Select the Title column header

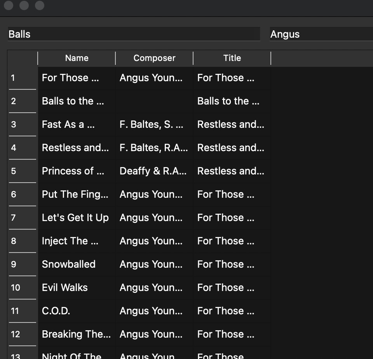pyautogui.click(x=232, y=58)
